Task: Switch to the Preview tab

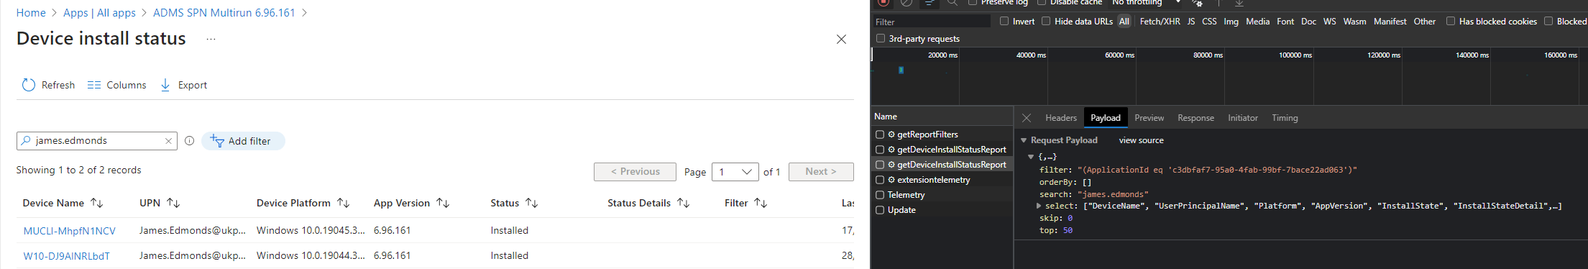Action: (1149, 118)
